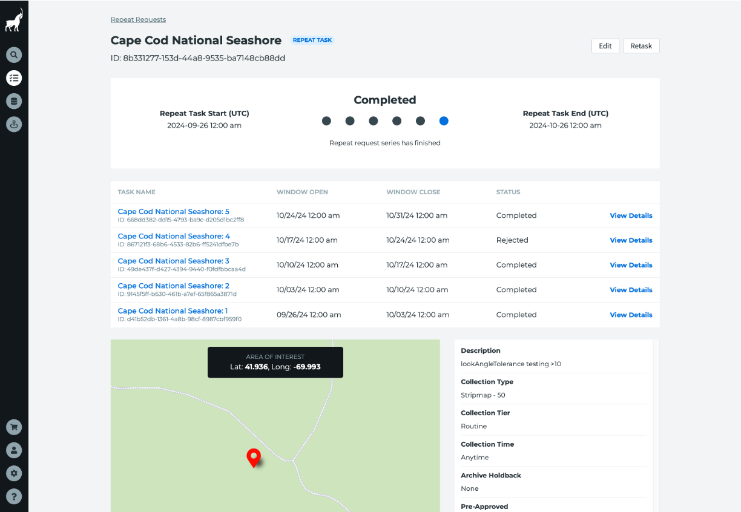Click window close date 10/31/24 12:00 am
Image resolution: width=741 pixels, height=512 pixels.
tap(417, 215)
